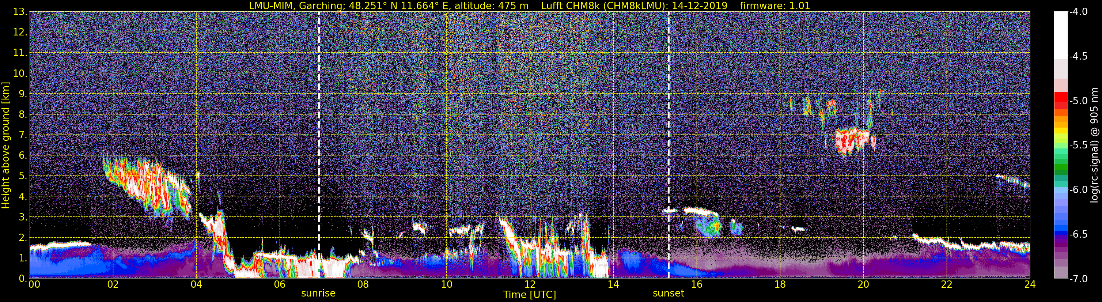
Task: Click the "log(rc-signal) @ 905 nm" colorbar label
Action: pos(1095,145)
